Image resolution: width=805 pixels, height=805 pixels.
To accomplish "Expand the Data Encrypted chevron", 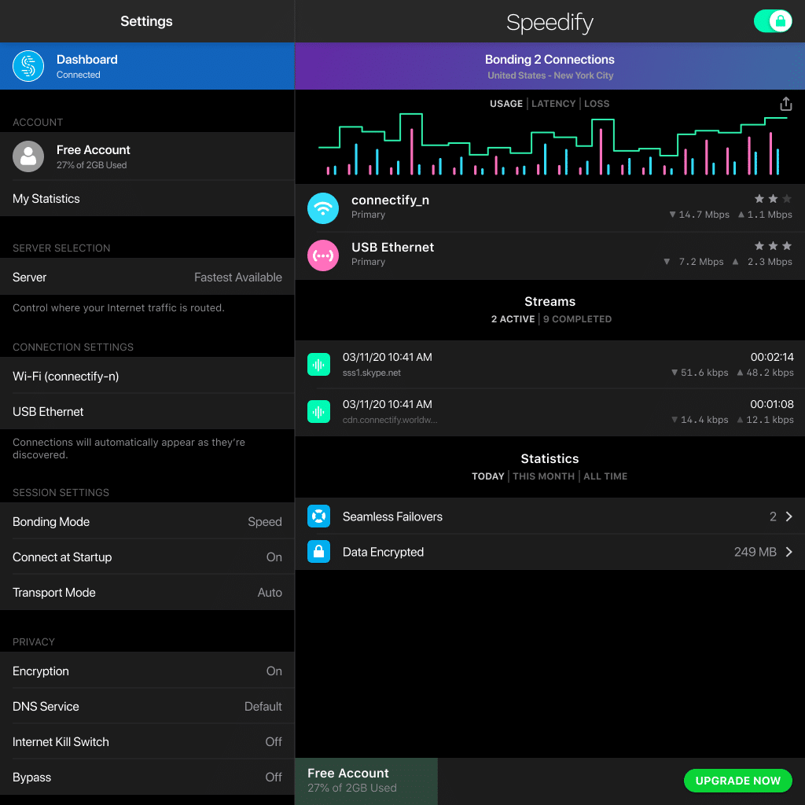I will coord(788,552).
